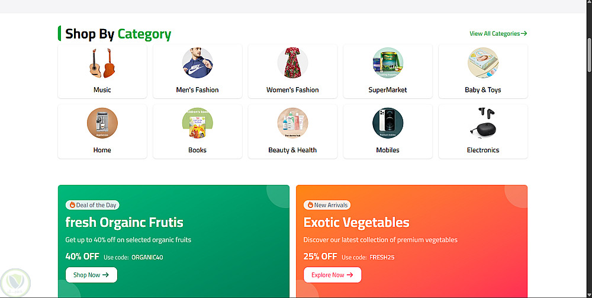Select the Home appliances category icon
The height and width of the screenshot is (298, 592).
[x=102, y=123]
